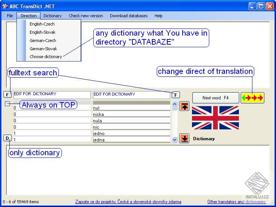Open the Direction menu

tap(28, 16)
